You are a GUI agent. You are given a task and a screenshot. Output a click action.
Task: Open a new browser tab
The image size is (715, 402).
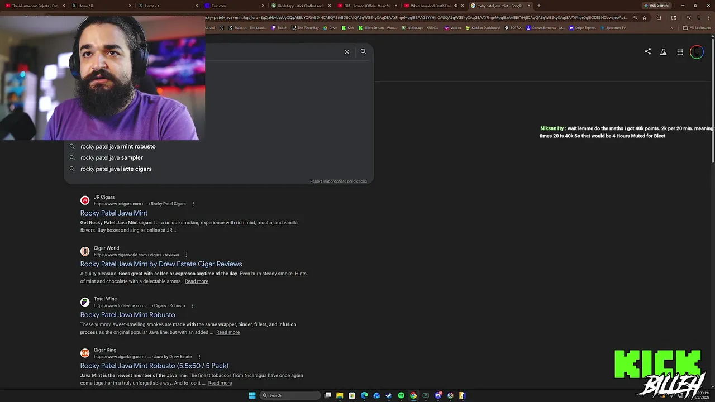[x=539, y=6]
